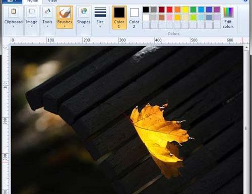Pick the orange color swatch
Image resolution: width=252 pixels, height=194 pixels.
[x=177, y=10]
